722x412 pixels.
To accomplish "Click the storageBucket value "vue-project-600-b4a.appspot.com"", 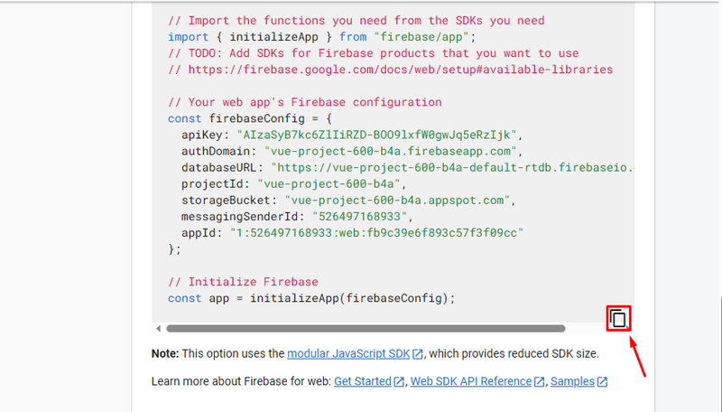I will click(x=397, y=200).
